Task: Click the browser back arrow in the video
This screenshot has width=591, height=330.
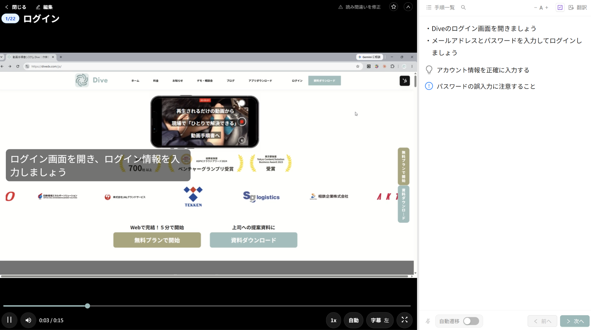Action: pyautogui.click(x=2, y=66)
